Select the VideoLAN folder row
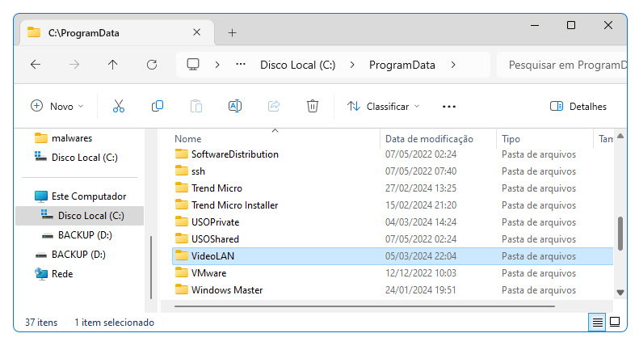Screen dimensions: 639x346 393,255
